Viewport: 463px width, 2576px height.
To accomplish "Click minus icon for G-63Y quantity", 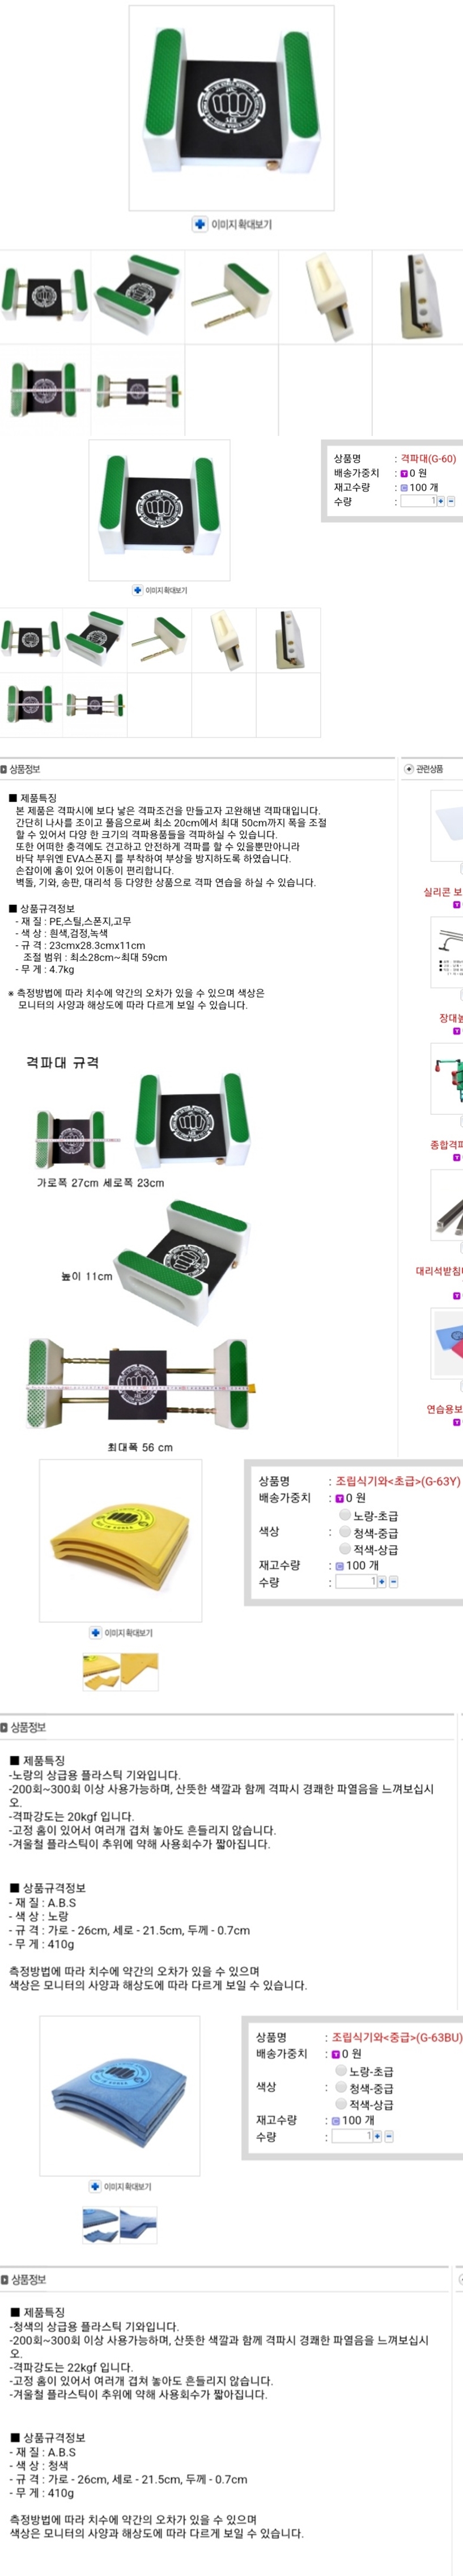I will pyautogui.click(x=393, y=1582).
